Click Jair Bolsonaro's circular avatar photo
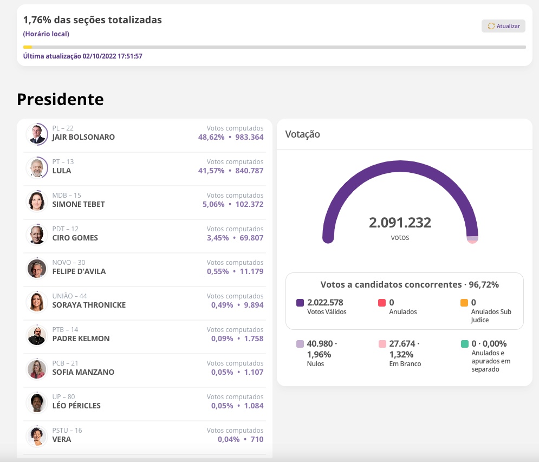This screenshot has width=539, height=462. click(x=36, y=134)
